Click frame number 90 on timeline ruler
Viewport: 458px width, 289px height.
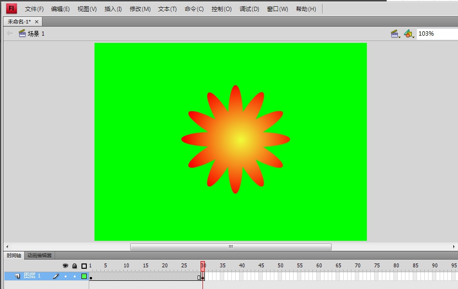(435, 265)
